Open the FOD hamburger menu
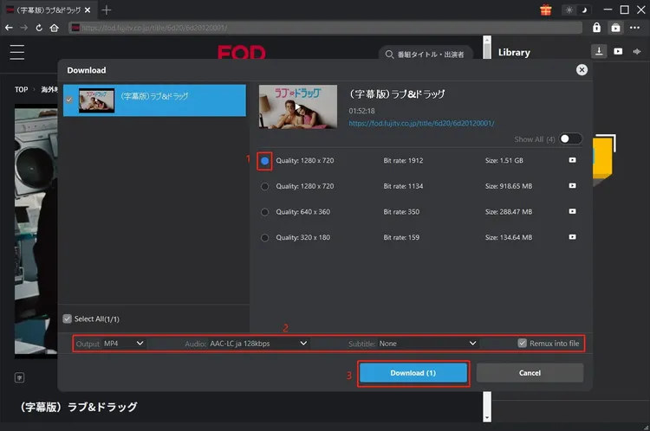 coord(17,52)
